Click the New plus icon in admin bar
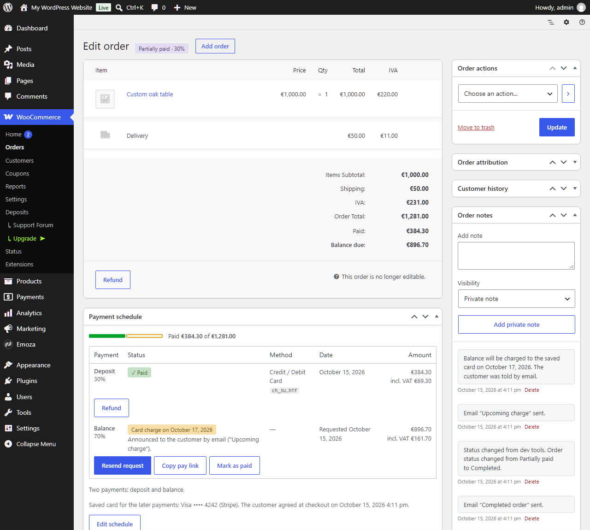Screen dimensions: 590x530 pyautogui.click(x=177, y=7)
